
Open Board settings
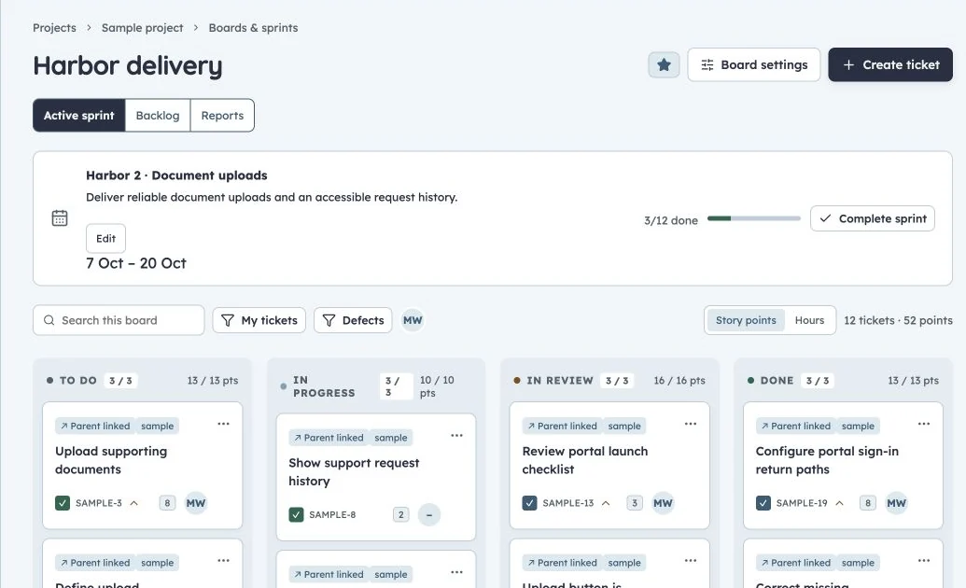754,64
